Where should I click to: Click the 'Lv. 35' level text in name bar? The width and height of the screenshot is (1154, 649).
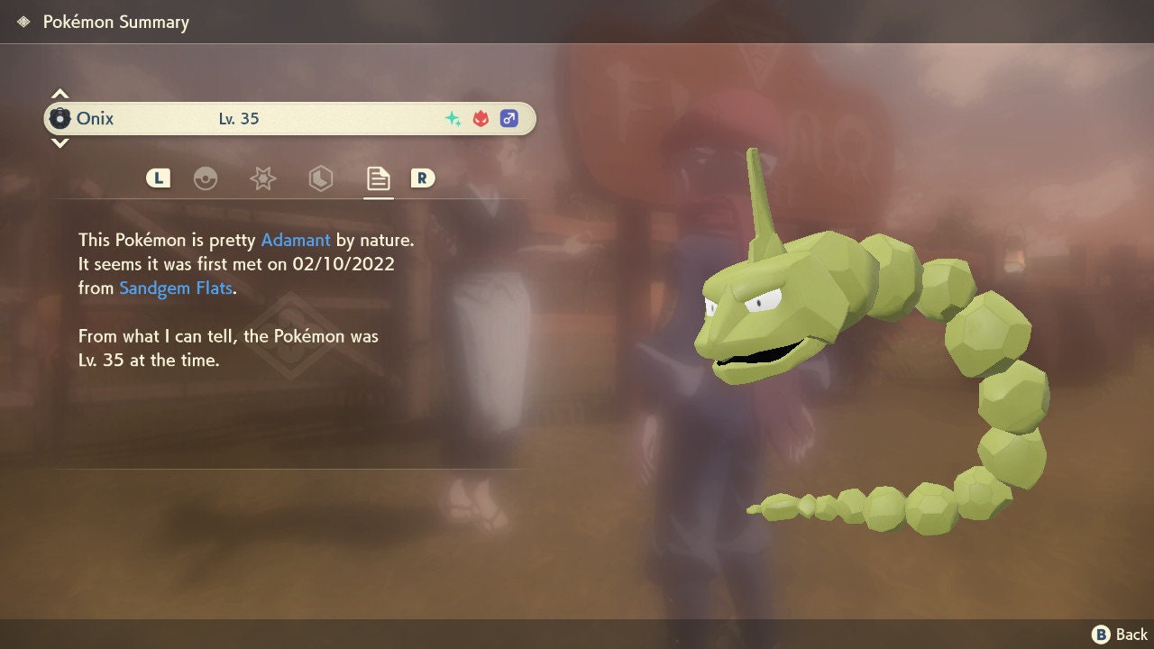239,118
